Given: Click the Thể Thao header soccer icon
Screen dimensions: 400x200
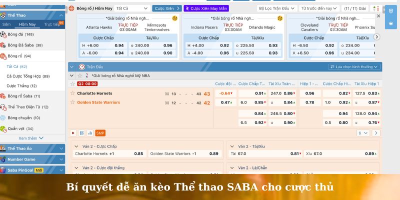Looking at the screenshot, I should click(3, 15).
